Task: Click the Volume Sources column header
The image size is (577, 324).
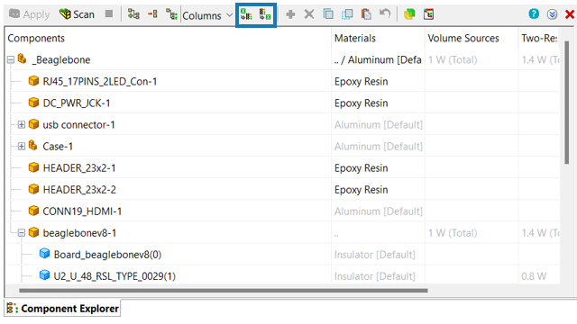Action: [463, 38]
